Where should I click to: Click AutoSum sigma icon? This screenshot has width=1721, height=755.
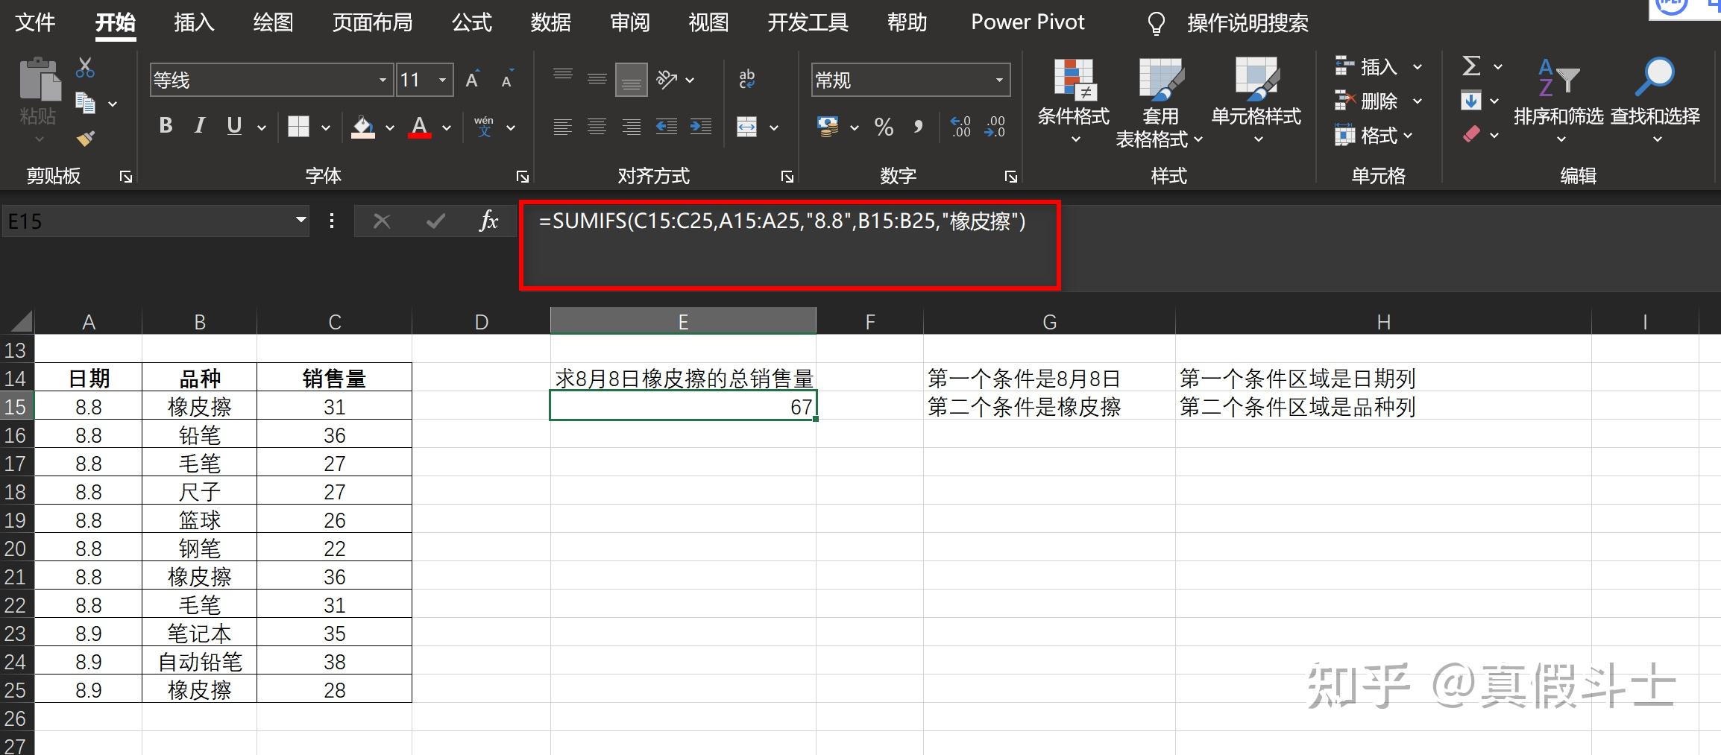[1471, 66]
